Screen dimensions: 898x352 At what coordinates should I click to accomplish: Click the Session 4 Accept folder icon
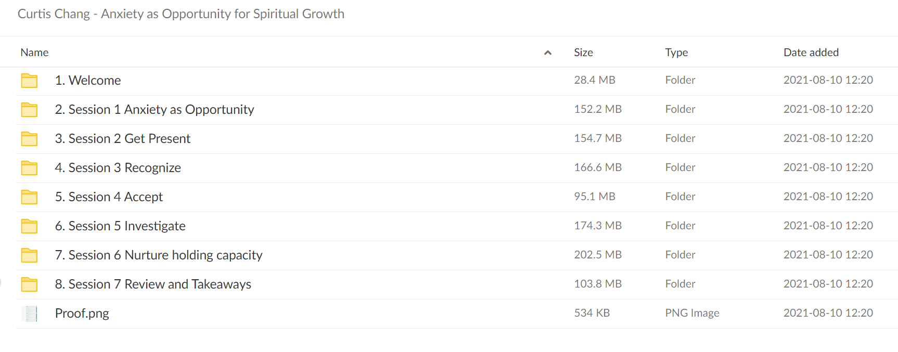[x=29, y=197]
